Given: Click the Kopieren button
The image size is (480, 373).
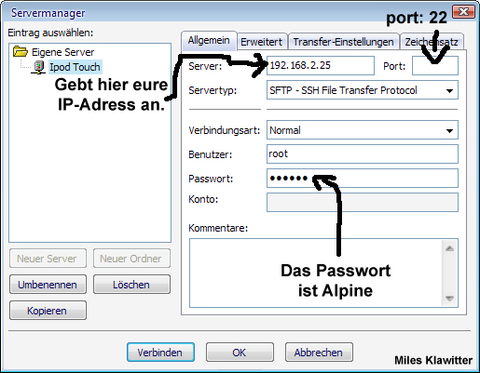Looking at the screenshot, I should 48,311.
